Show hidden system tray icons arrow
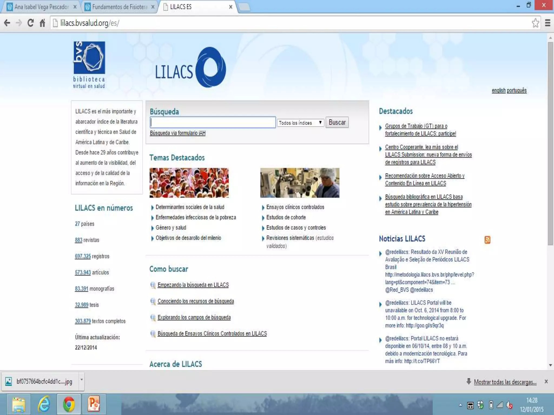554x415 pixels. [x=460, y=405]
